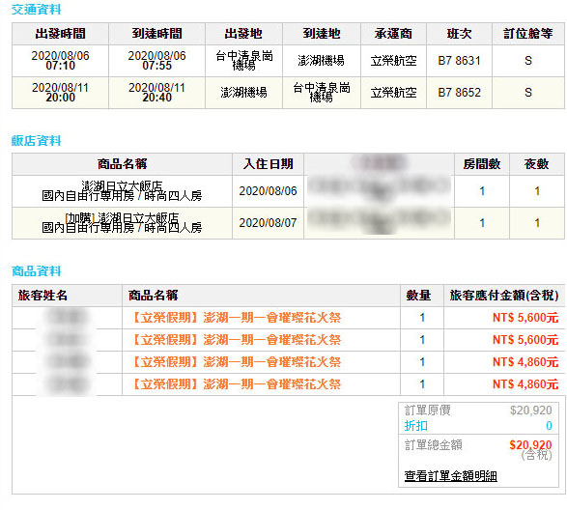Click nights value 1 in 2020/08/07 hotel row
Viewport: 567px width, 510px height.
tap(537, 223)
